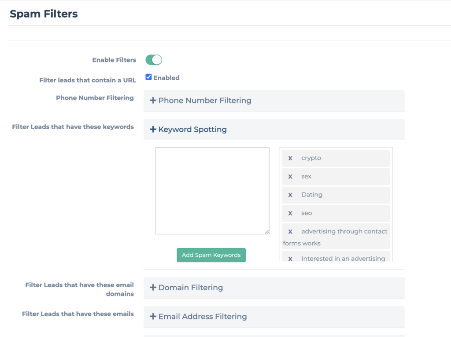Remove 'advertising through contact forms works' keyword x
Screen dimensions: 451x337
[290, 232]
